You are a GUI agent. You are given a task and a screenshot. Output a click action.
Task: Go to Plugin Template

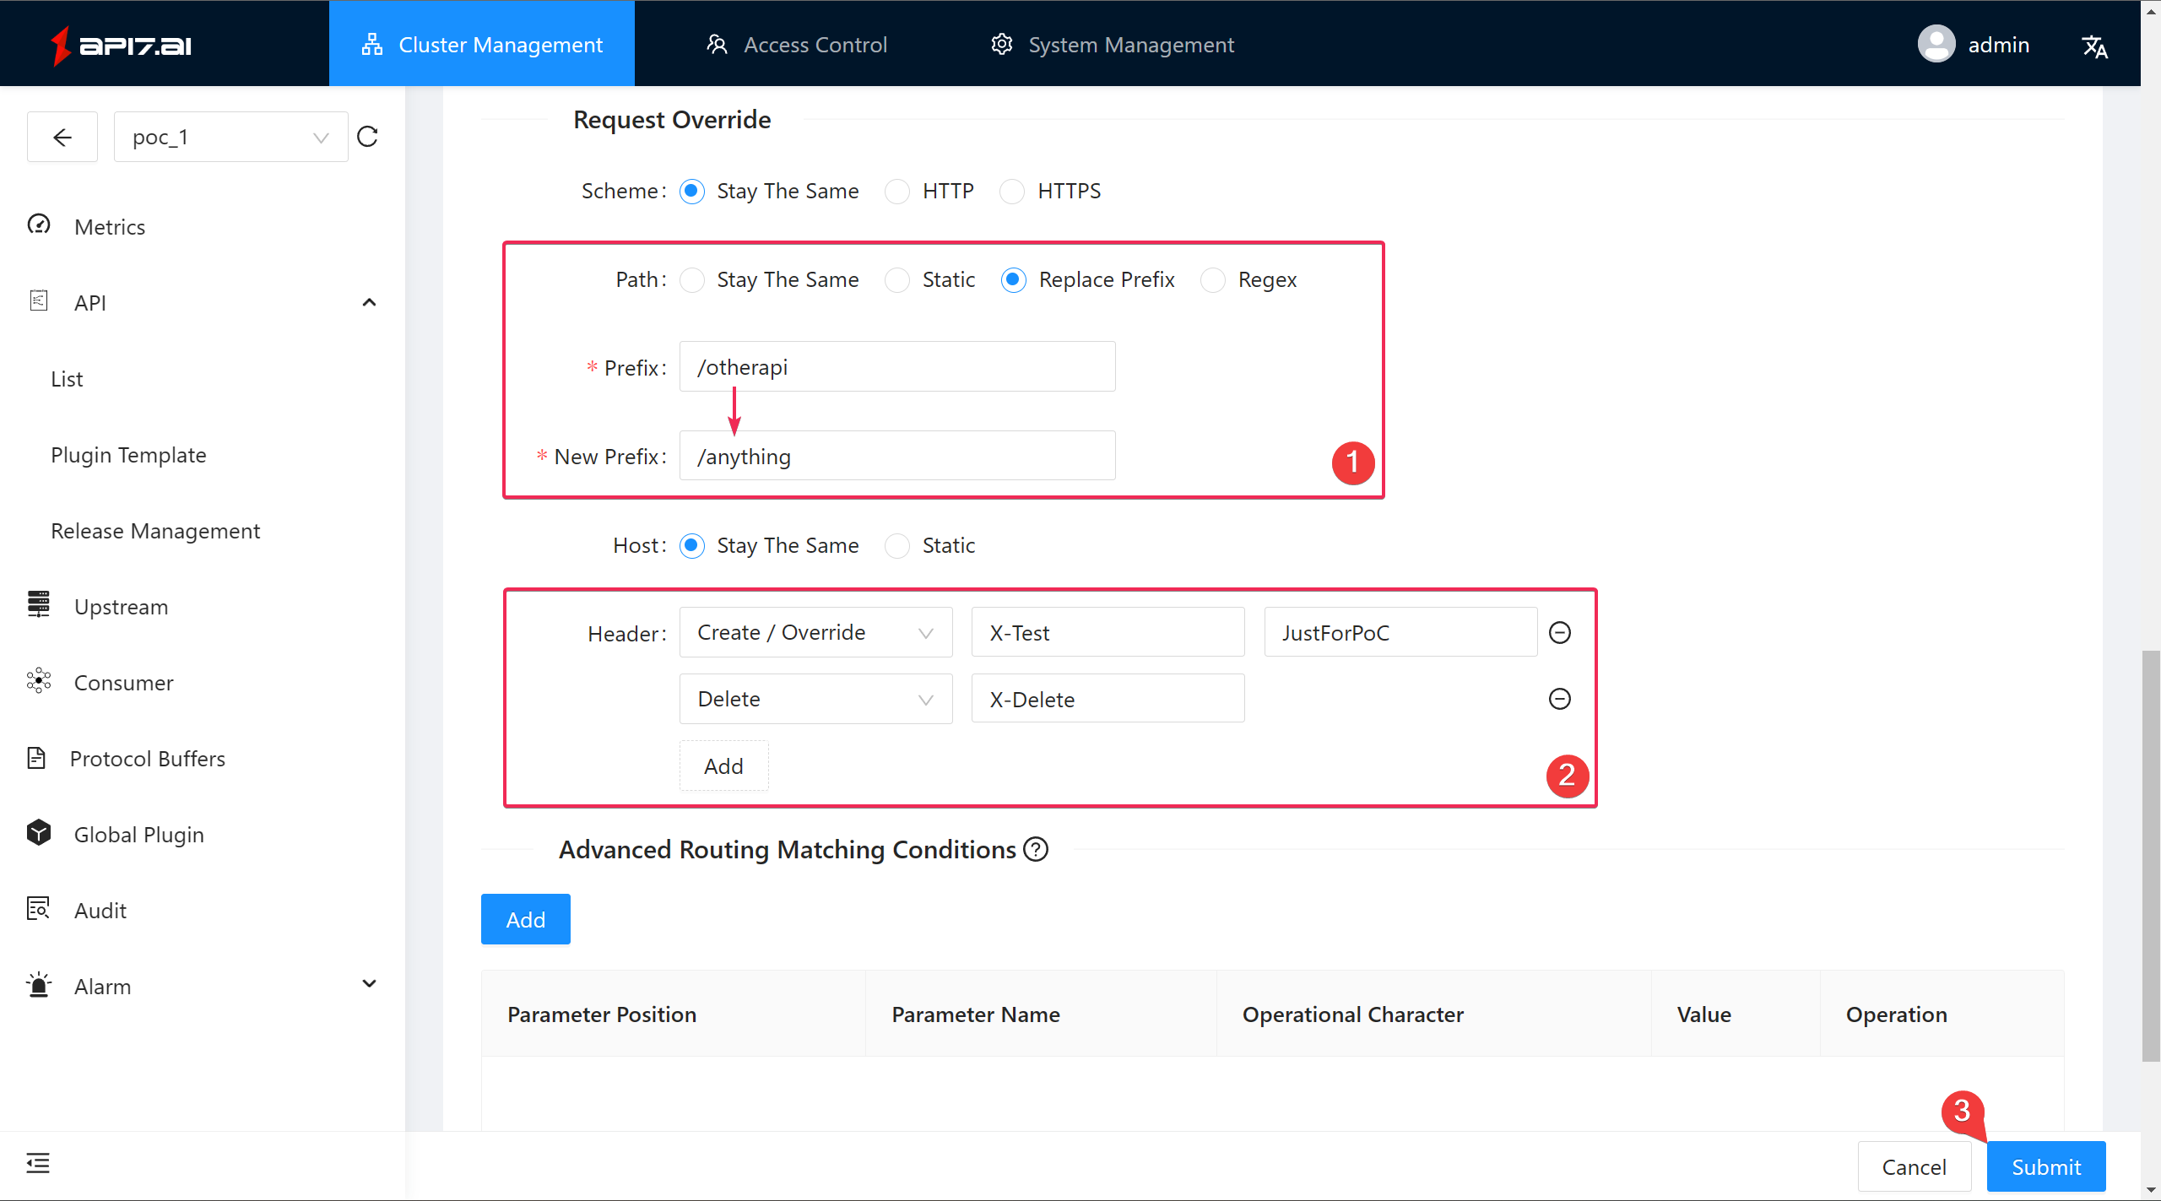pos(128,455)
